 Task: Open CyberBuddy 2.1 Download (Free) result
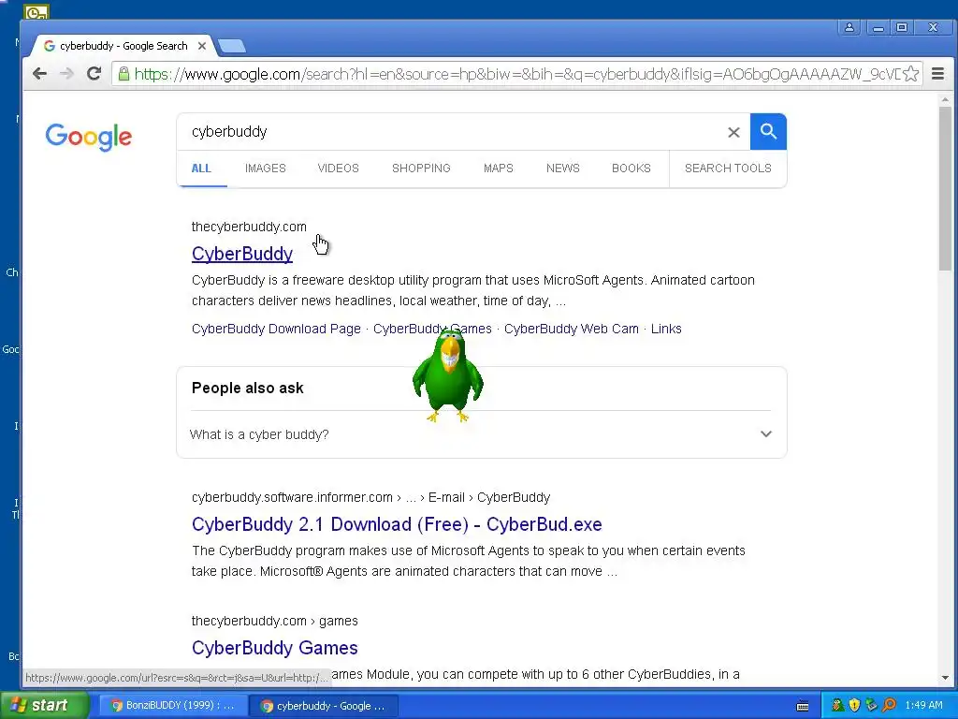pos(397,524)
